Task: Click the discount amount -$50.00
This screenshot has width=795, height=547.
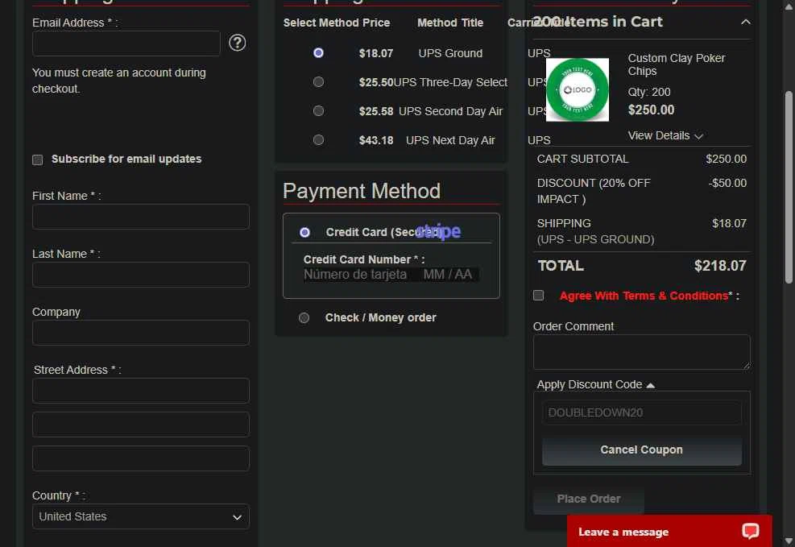Action: pos(727,183)
